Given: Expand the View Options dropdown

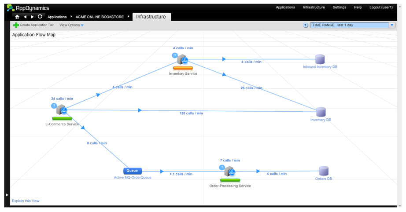Looking at the screenshot, I should click(x=71, y=25).
